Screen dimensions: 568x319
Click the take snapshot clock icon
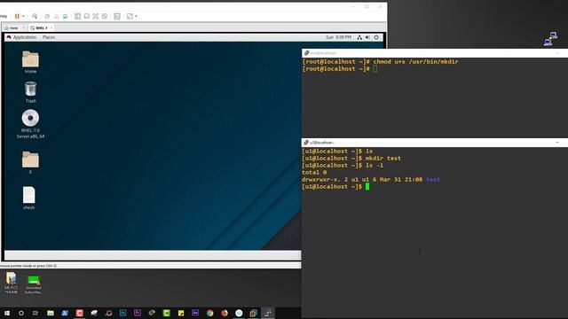pos(47,16)
